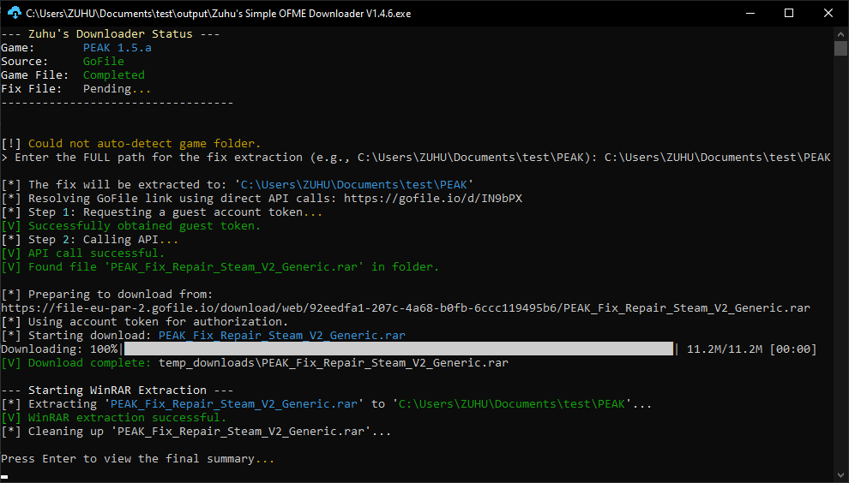The width and height of the screenshot is (849, 483).
Task: Click the 'API call successful.' line
Action: (x=82, y=253)
